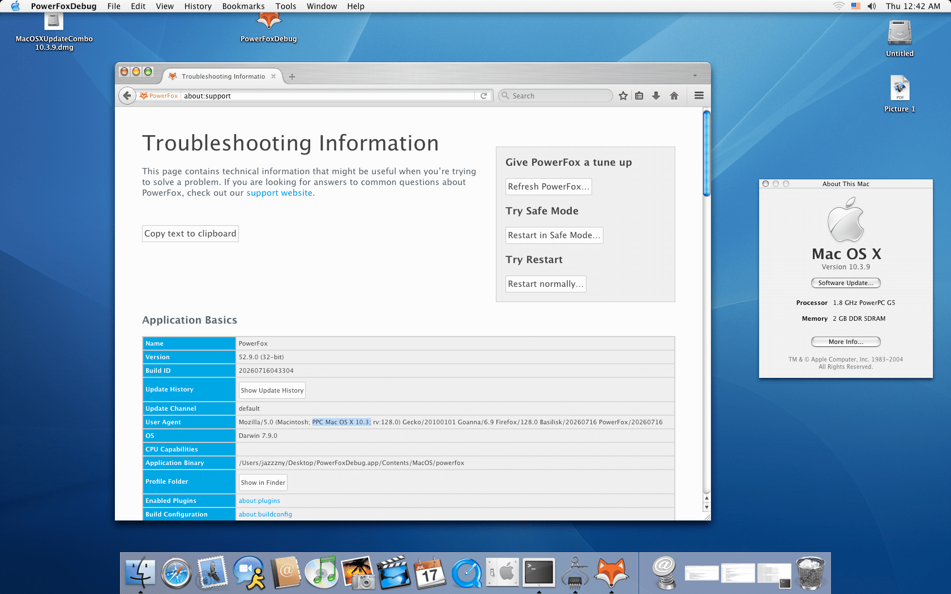The image size is (951, 594).
Task: Open the History menu
Action: click(198, 6)
